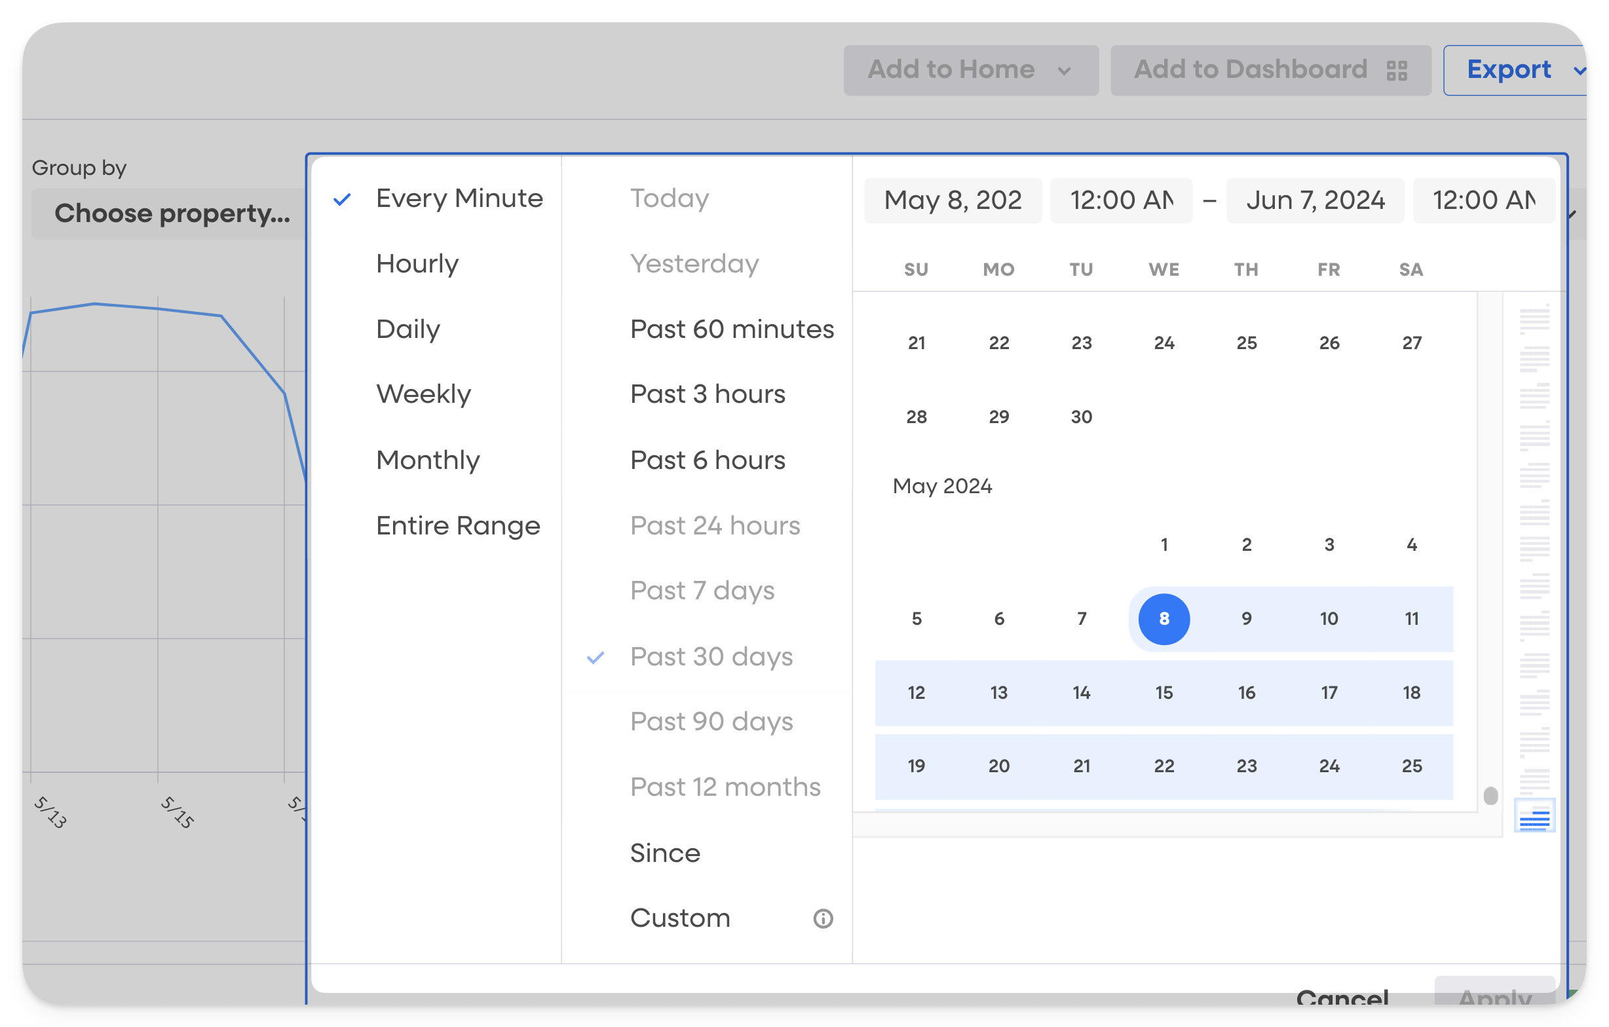Select Daily granularity option
This screenshot has height=1027, width=1609.
point(407,329)
